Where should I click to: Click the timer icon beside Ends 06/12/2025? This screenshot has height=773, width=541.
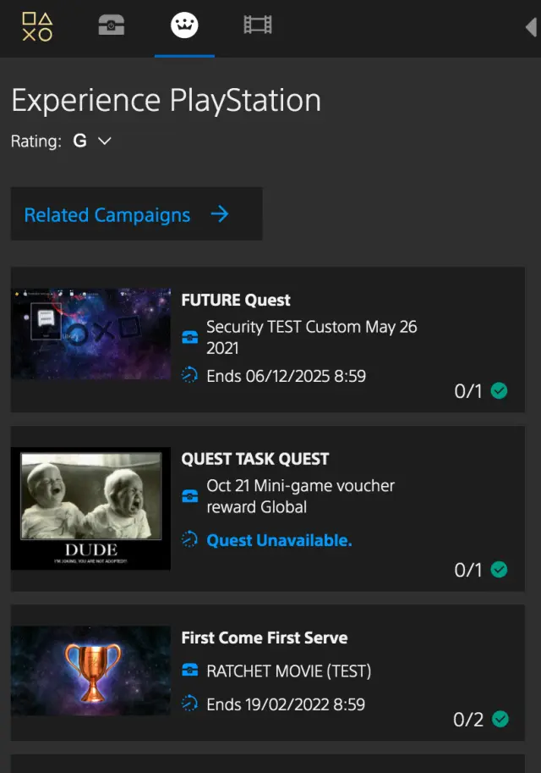pos(189,375)
